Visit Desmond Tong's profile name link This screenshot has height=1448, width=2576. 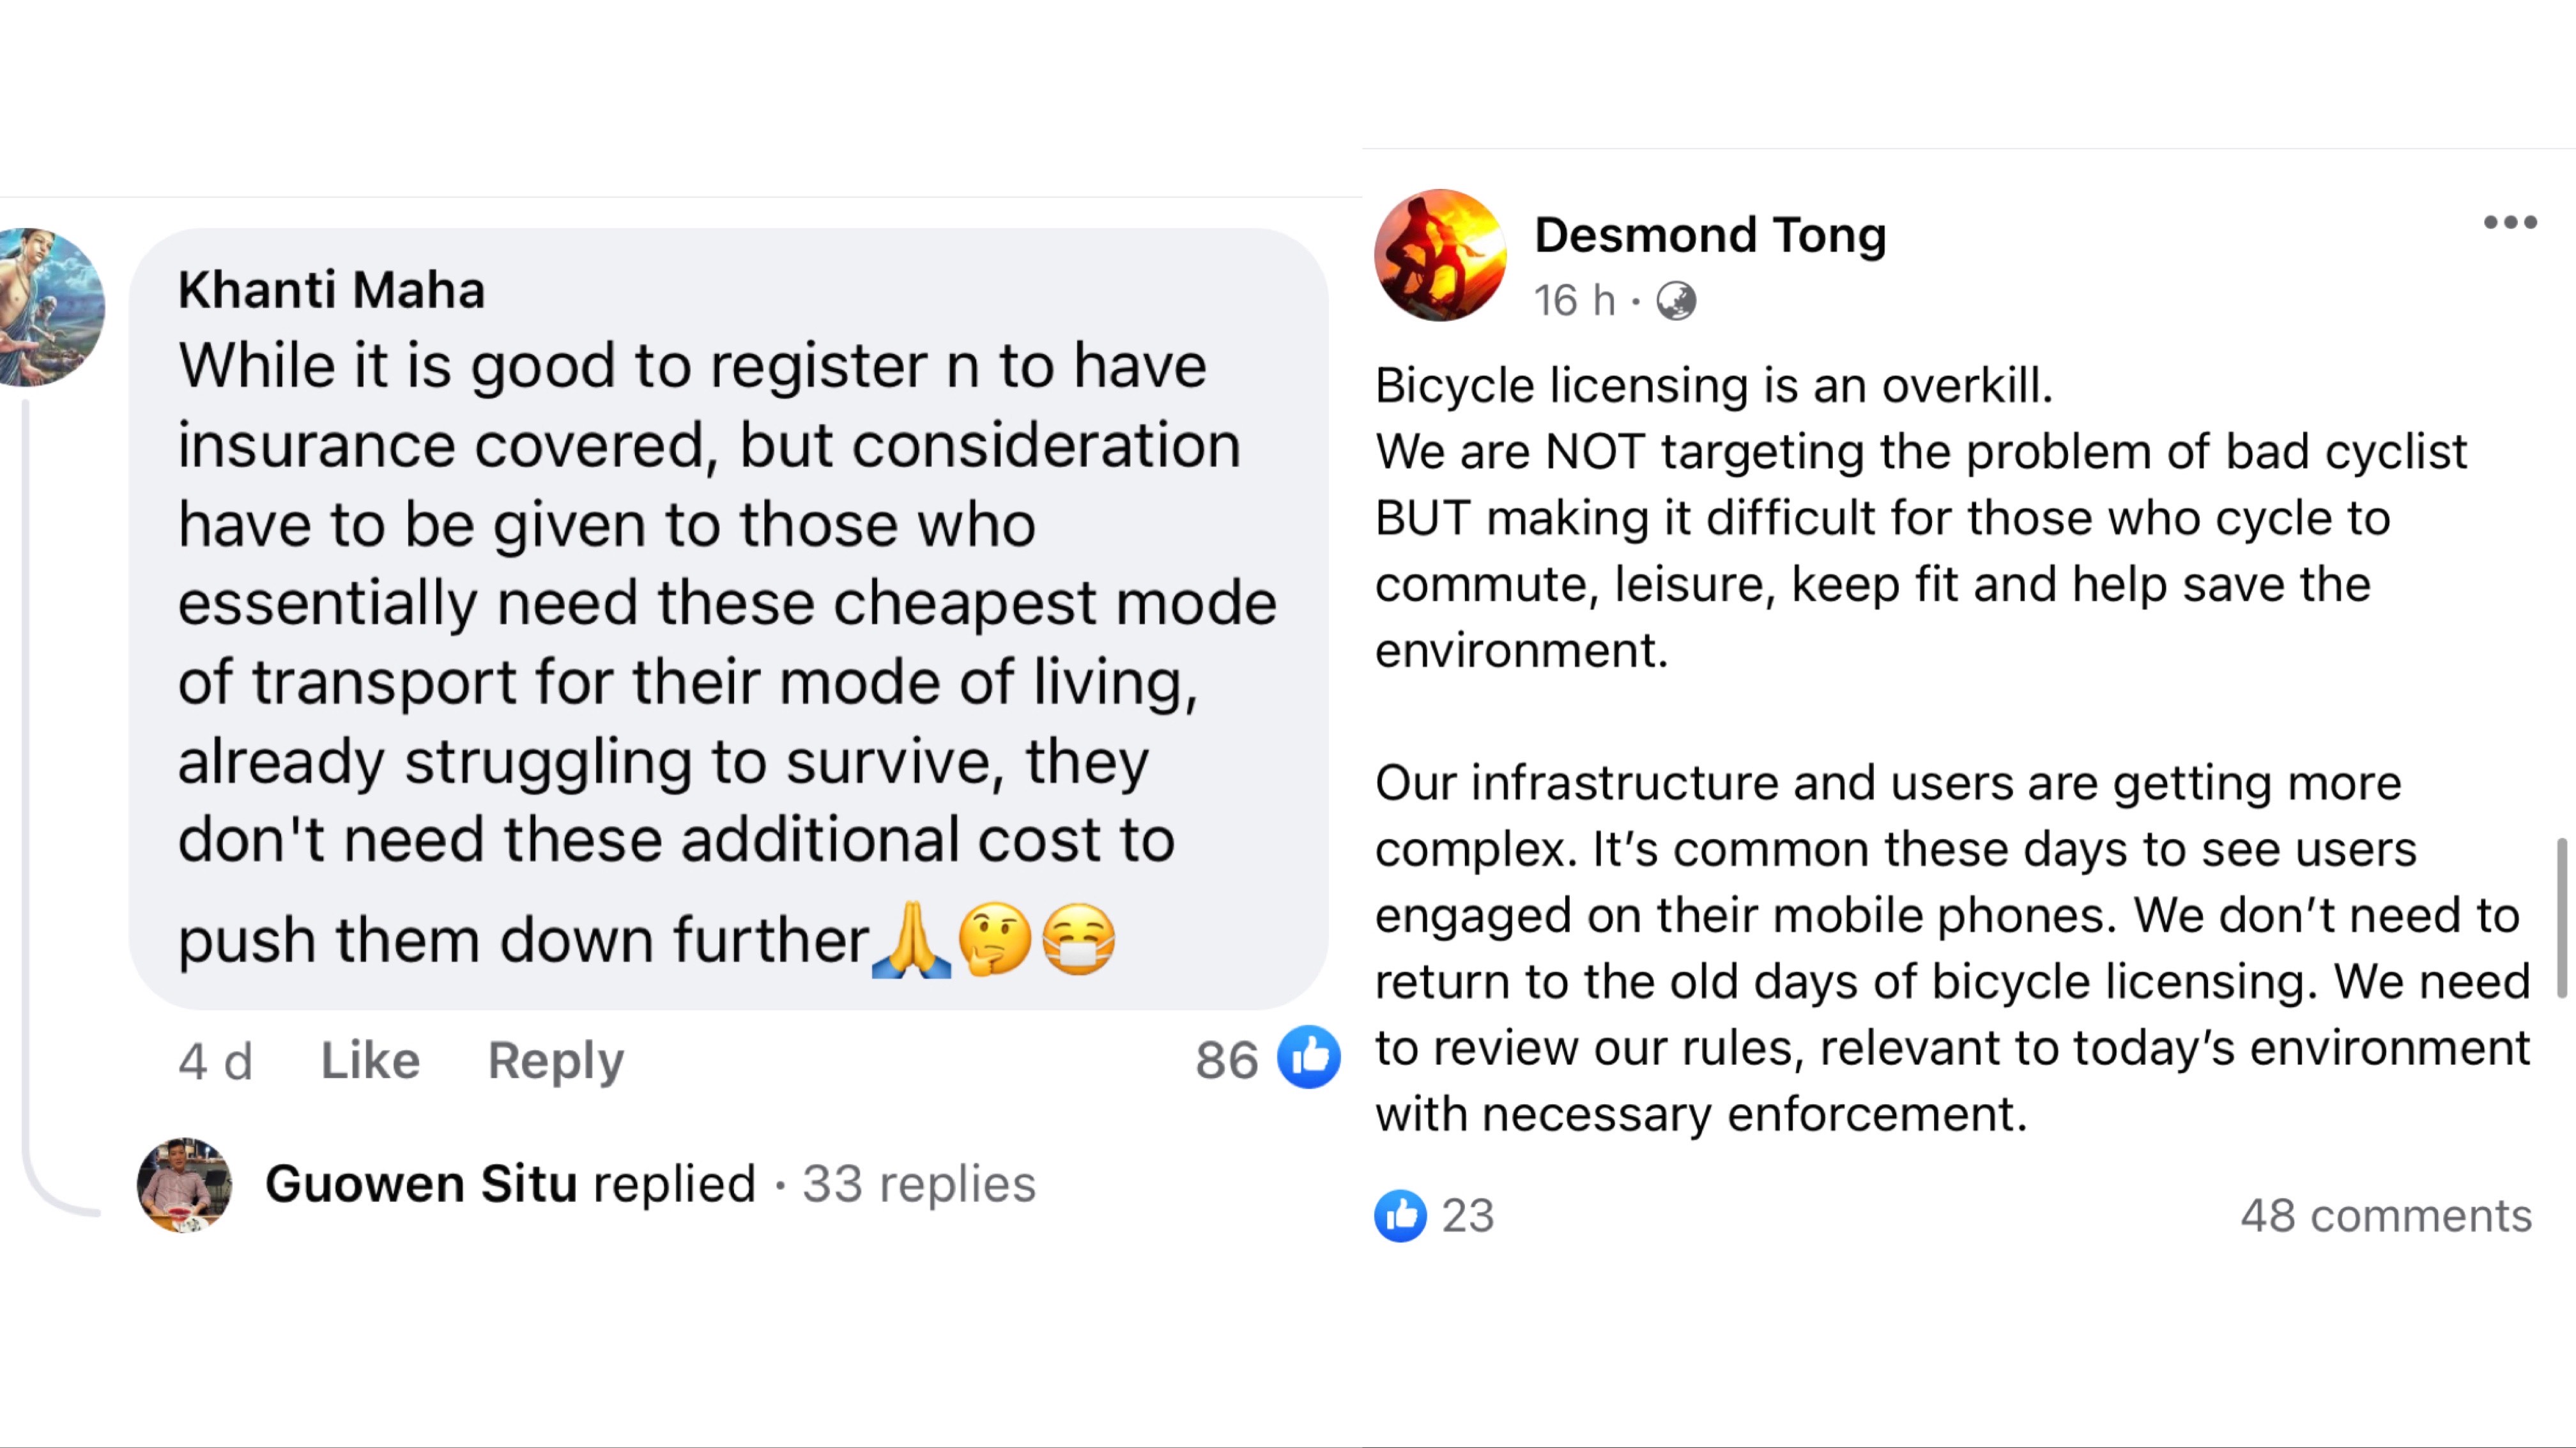[1710, 235]
